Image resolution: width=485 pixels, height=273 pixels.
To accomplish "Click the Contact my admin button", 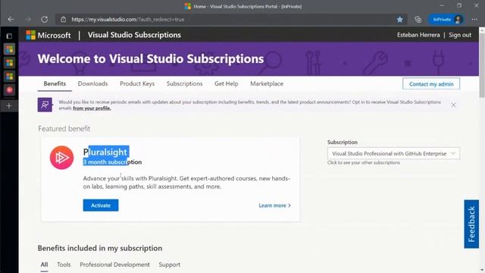I will [431, 84].
